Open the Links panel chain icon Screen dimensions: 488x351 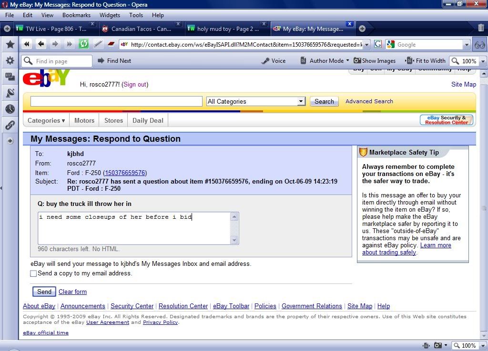10,125
